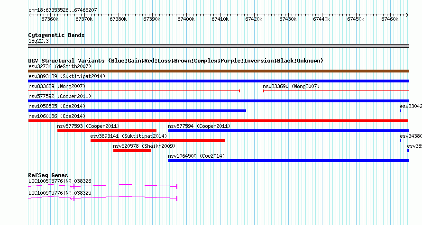Screen dimensions: 422x225
Task: Click the 18q22.3 band label
Action: point(38,41)
